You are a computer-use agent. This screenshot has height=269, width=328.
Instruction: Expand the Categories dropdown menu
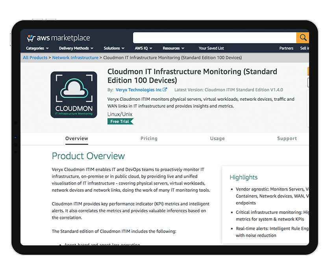[37, 48]
